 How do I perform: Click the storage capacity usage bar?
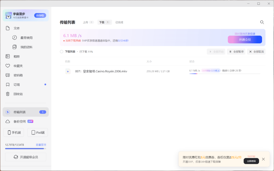coord(26,149)
